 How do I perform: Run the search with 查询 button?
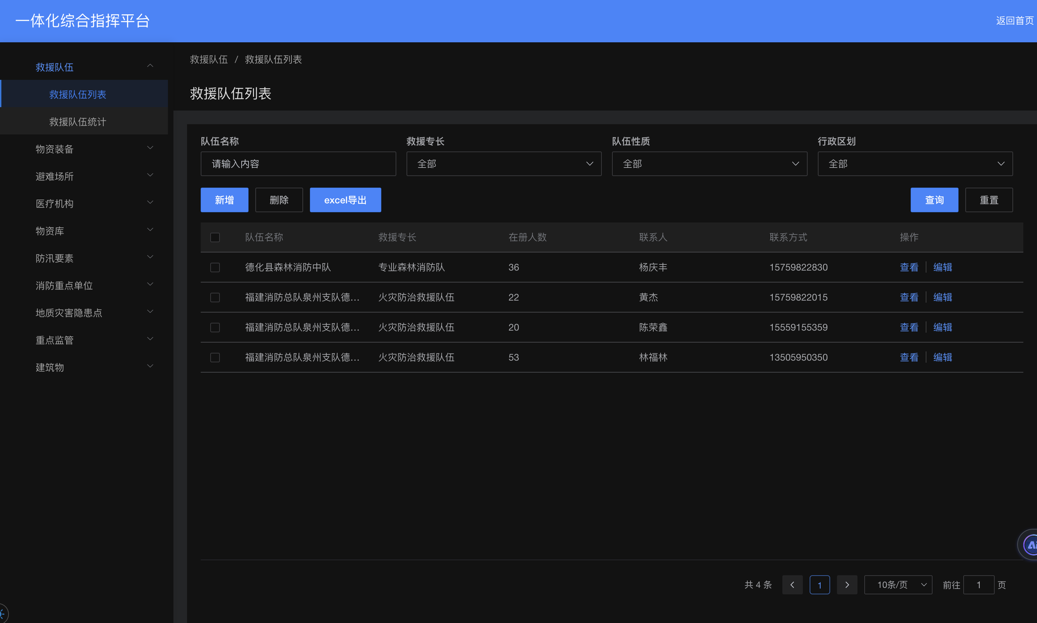coord(934,200)
